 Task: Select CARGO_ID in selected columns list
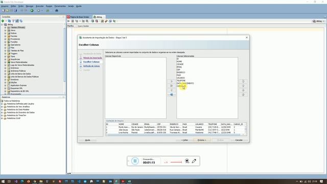tap(181, 86)
